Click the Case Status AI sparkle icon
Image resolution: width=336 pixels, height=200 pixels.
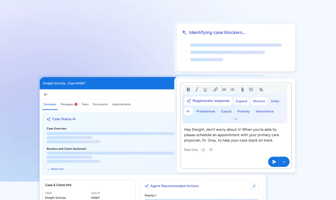49,119
